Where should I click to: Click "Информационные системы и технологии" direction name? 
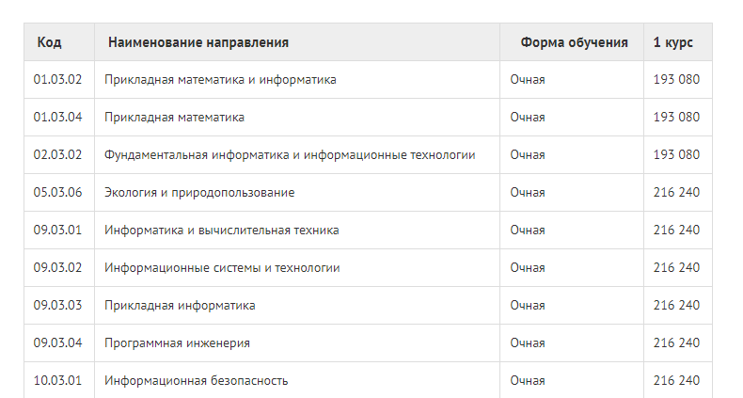(222, 268)
